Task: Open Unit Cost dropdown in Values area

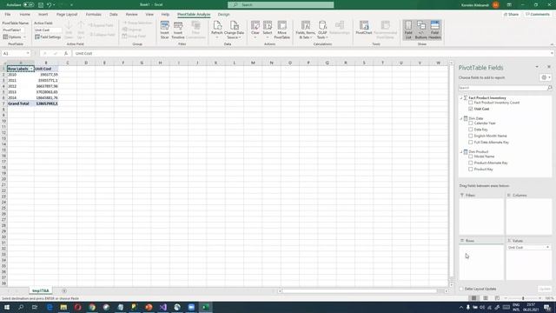Action: [x=547, y=247]
